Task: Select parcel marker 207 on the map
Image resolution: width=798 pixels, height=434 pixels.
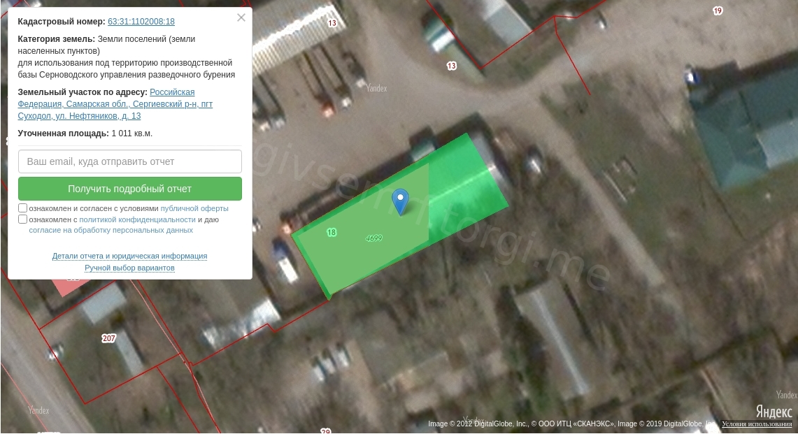Action: [109, 338]
